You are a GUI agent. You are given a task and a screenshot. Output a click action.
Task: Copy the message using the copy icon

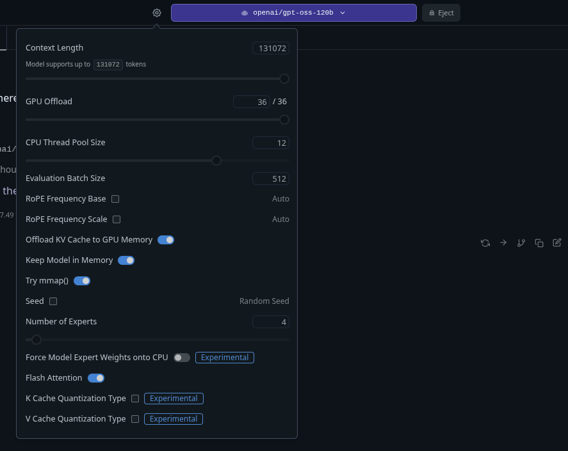539,243
